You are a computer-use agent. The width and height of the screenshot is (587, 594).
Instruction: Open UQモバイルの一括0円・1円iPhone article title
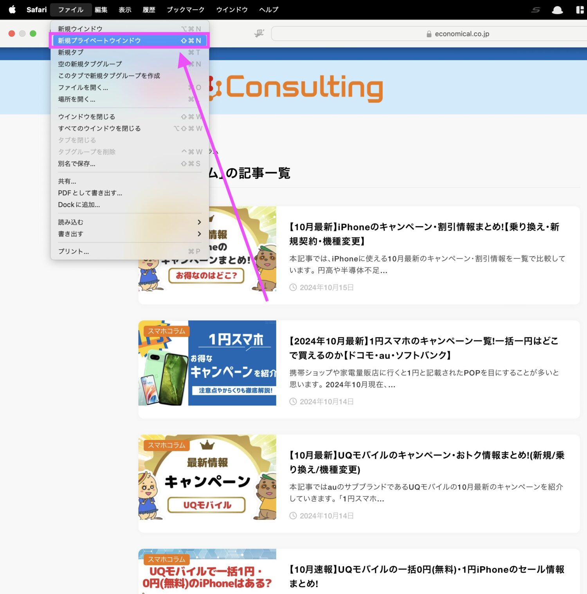coord(427,576)
